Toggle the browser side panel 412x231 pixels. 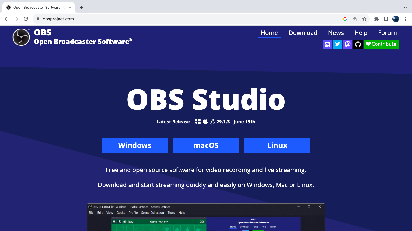click(x=386, y=19)
